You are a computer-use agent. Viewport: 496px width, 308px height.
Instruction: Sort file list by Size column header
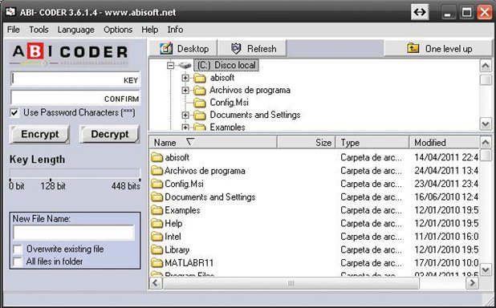coord(307,143)
